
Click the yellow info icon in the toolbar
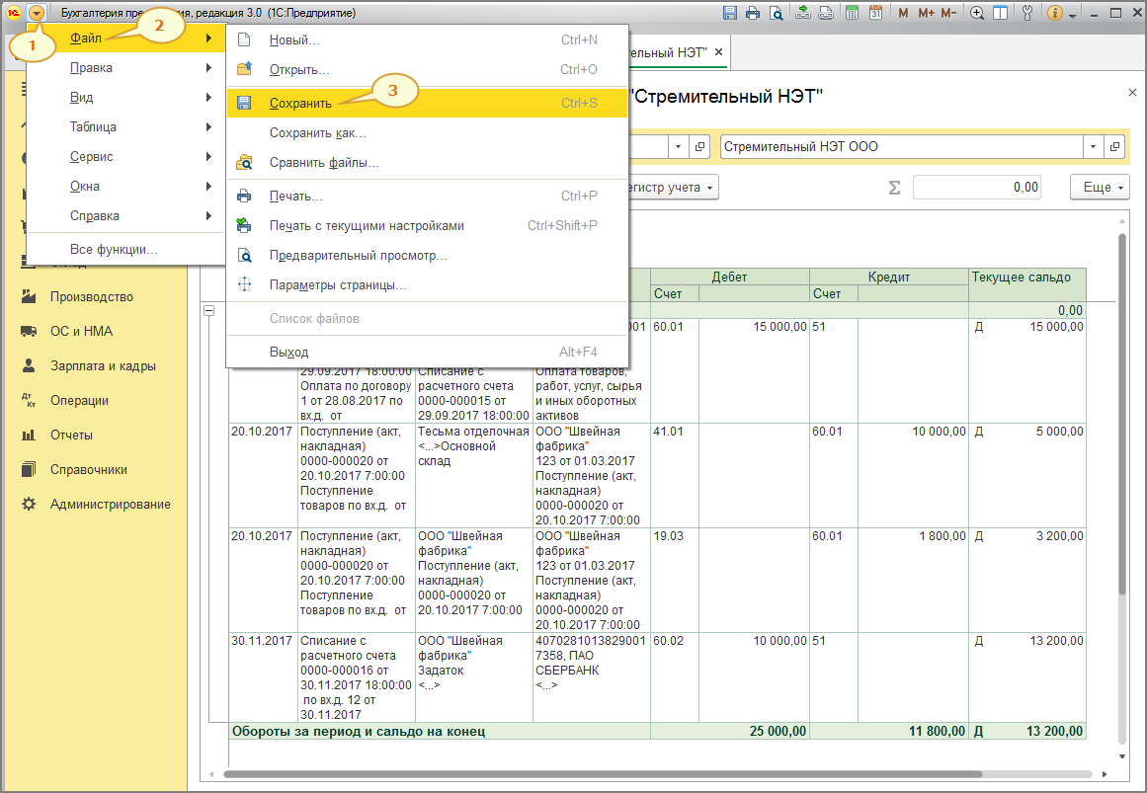1054,13
